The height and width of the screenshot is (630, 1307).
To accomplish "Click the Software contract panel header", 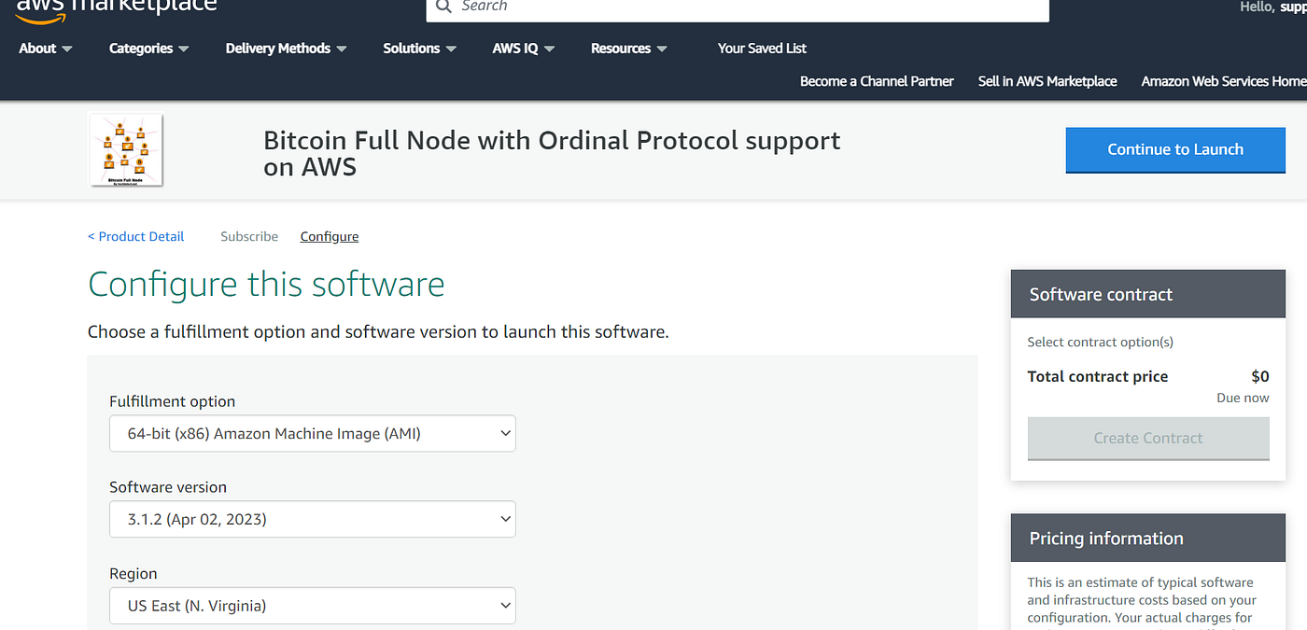I will pyautogui.click(x=1148, y=294).
